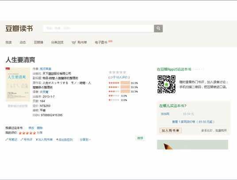Image resolution: width=237 pixels, height=180 pixels.
Task: Set my rating to the first star
Action: (20, 133)
